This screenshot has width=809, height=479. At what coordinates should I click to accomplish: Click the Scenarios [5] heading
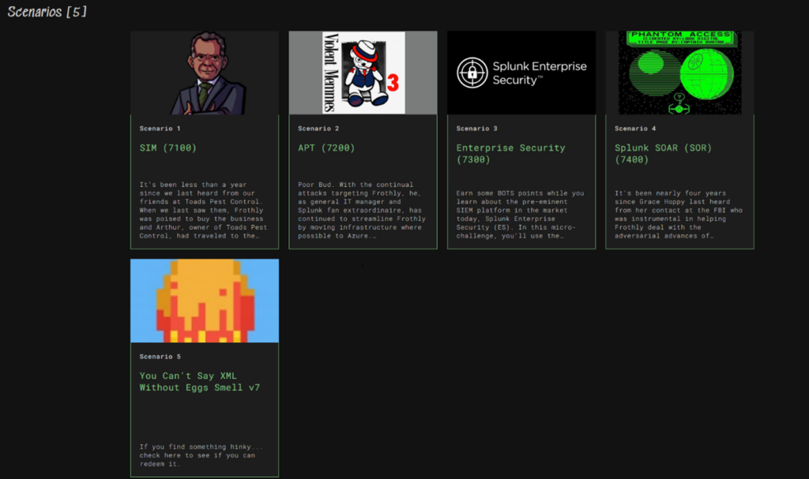coord(47,12)
